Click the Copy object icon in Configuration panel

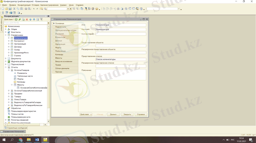point(23,19)
